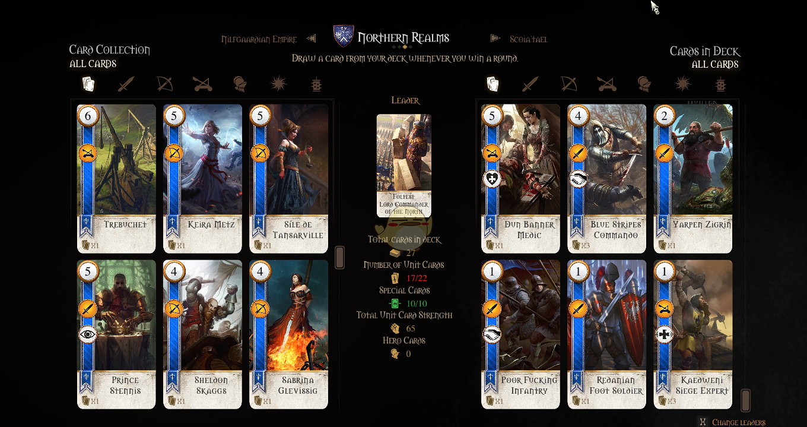
Task: Add Trebuchet card to deck
Action: coord(116,179)
